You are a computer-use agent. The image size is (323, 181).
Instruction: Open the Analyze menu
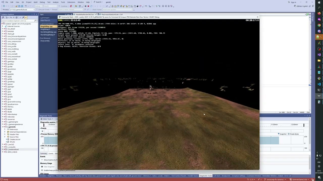pos(56,2)
